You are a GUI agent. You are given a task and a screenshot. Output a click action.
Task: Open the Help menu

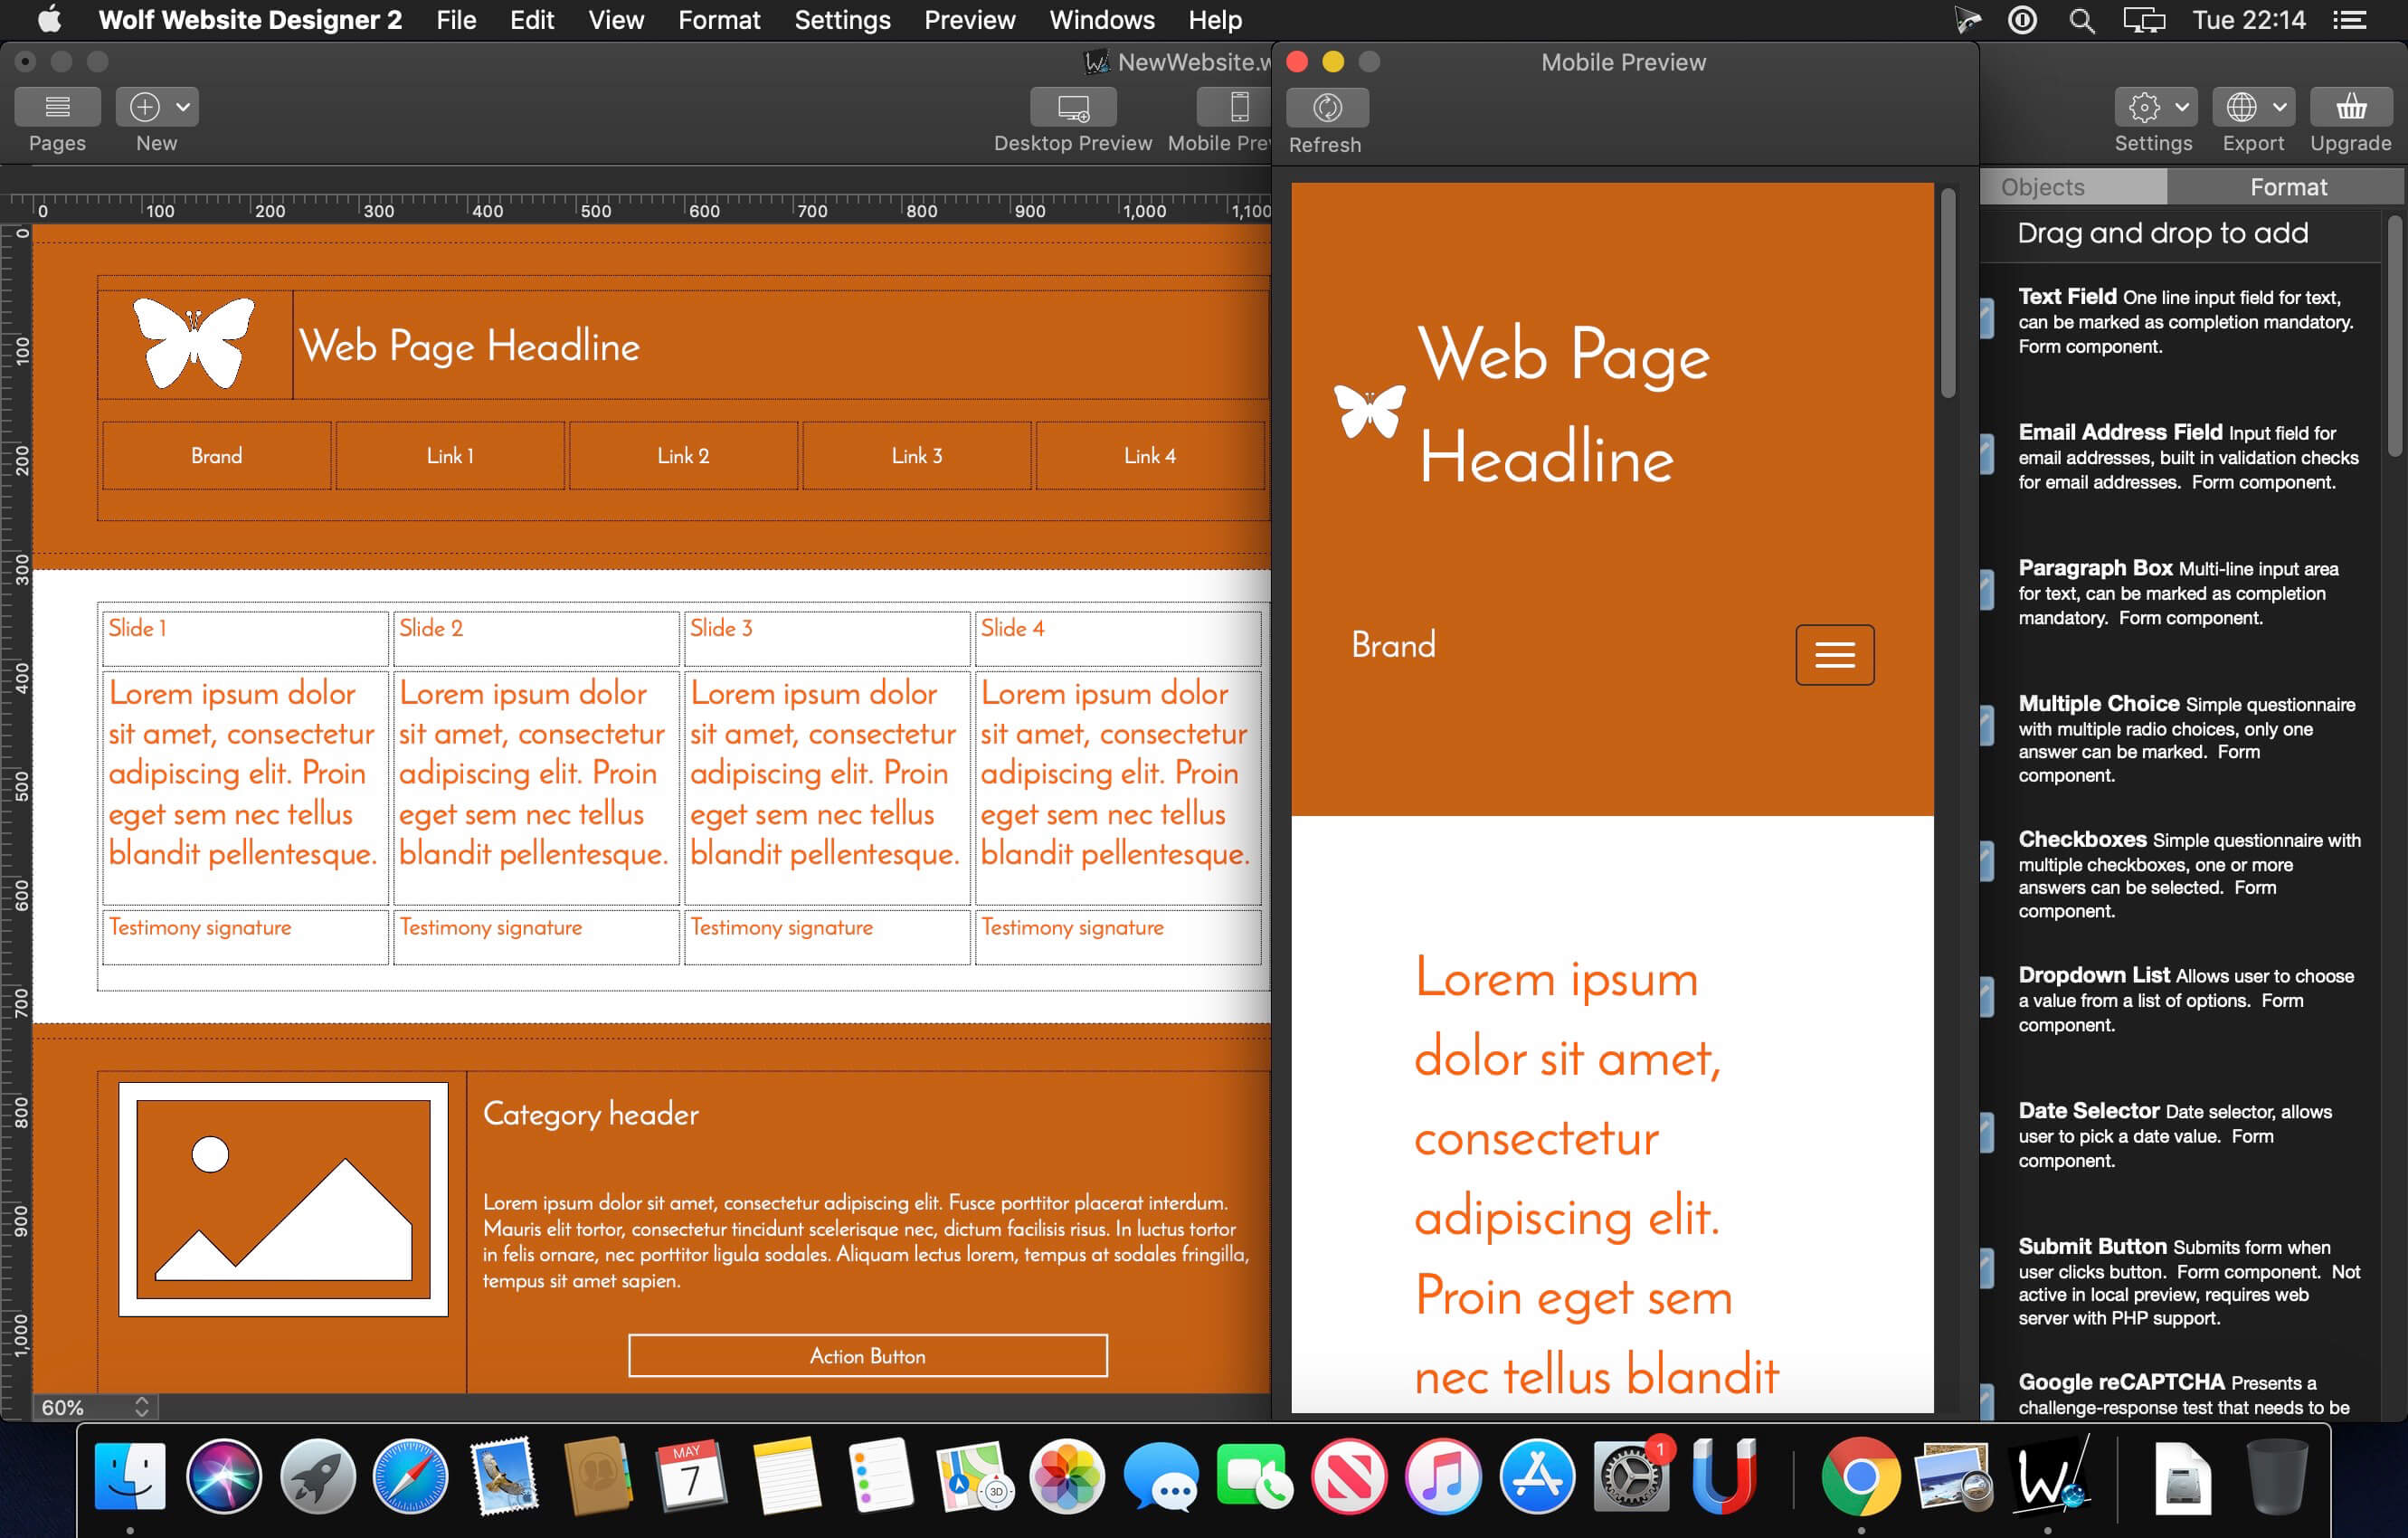point(1215,20)
